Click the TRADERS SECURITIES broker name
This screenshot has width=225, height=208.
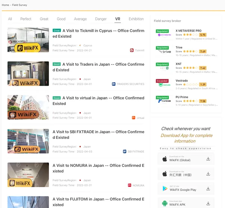130,84
